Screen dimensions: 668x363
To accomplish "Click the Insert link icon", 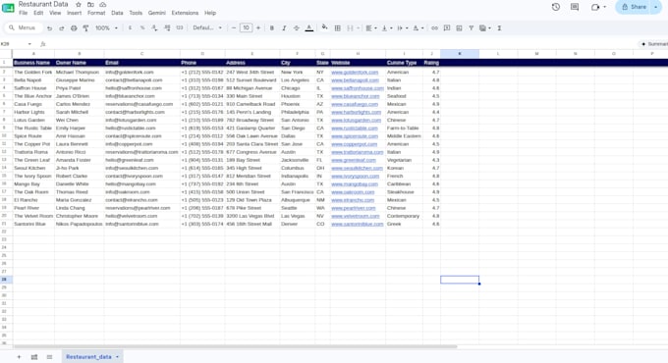I will click(x=434, y=28).
